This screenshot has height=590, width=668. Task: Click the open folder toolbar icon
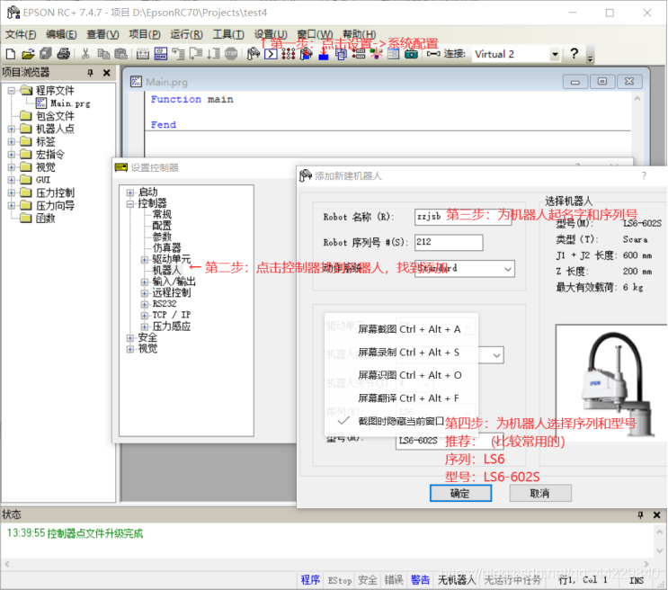(28, 54)
